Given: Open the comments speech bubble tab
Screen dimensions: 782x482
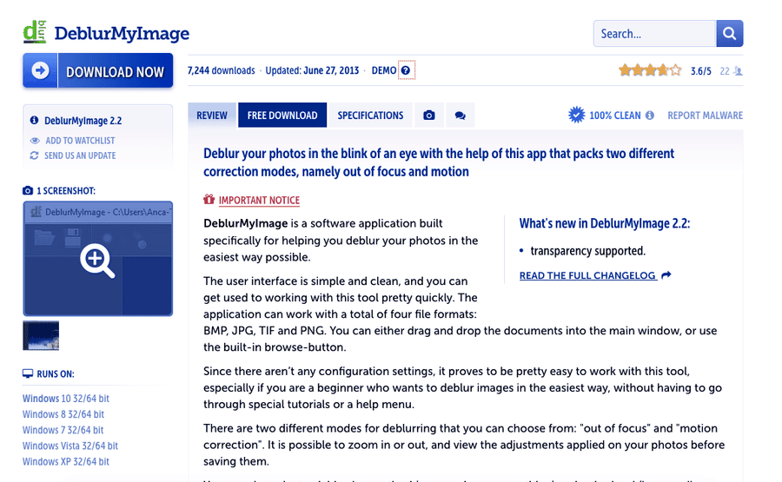Looking at the screenshot, I should pos(460,116).
